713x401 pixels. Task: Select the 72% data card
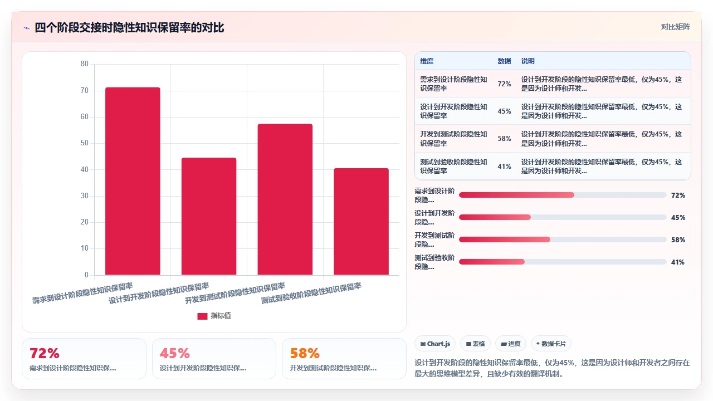[84, 359]
